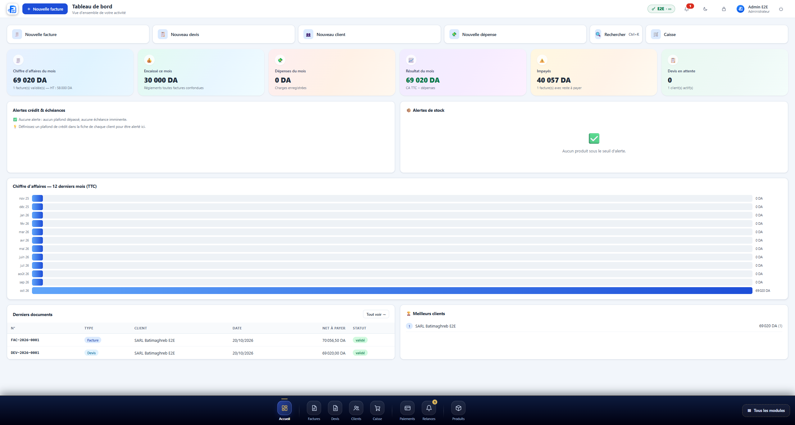Open the Caisse quick action card
Image resolution: width=795 pixels, height=425 pixels.
(x=717, y=34)
